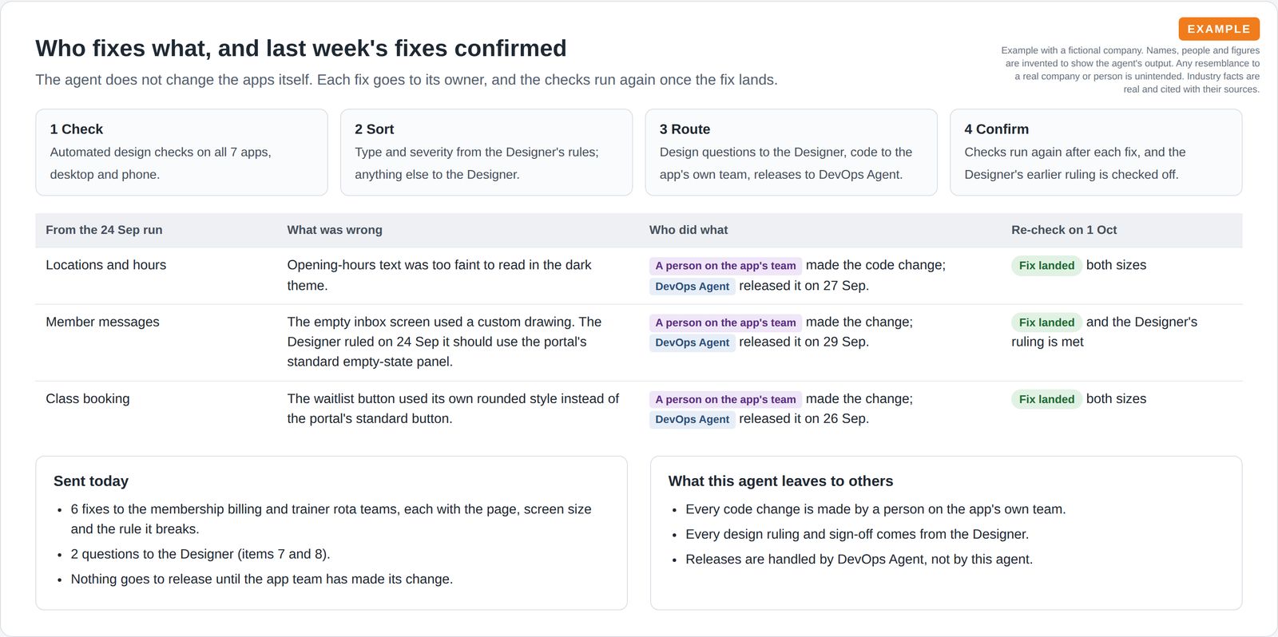Click the Fix landed badge for Class booking
The image size is (1278, 637).
(x=1046, y=399)
